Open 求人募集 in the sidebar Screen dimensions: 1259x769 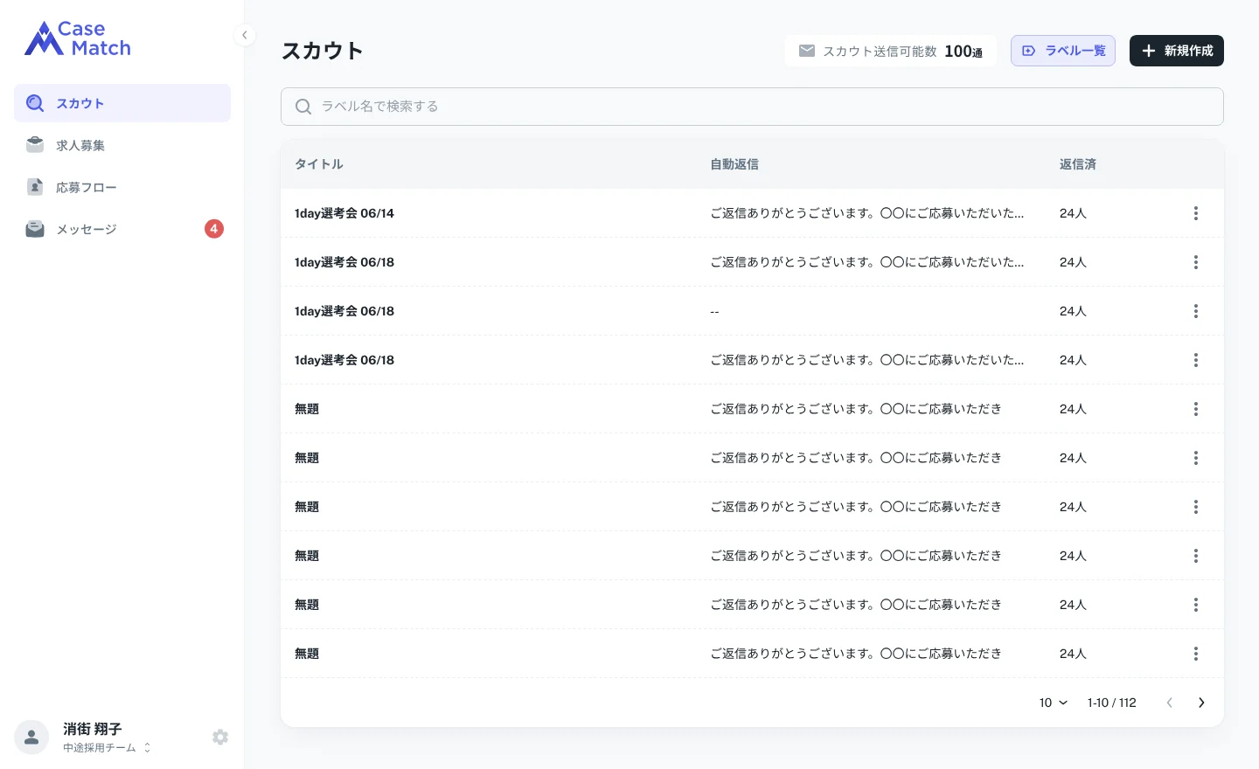point(122,145)
